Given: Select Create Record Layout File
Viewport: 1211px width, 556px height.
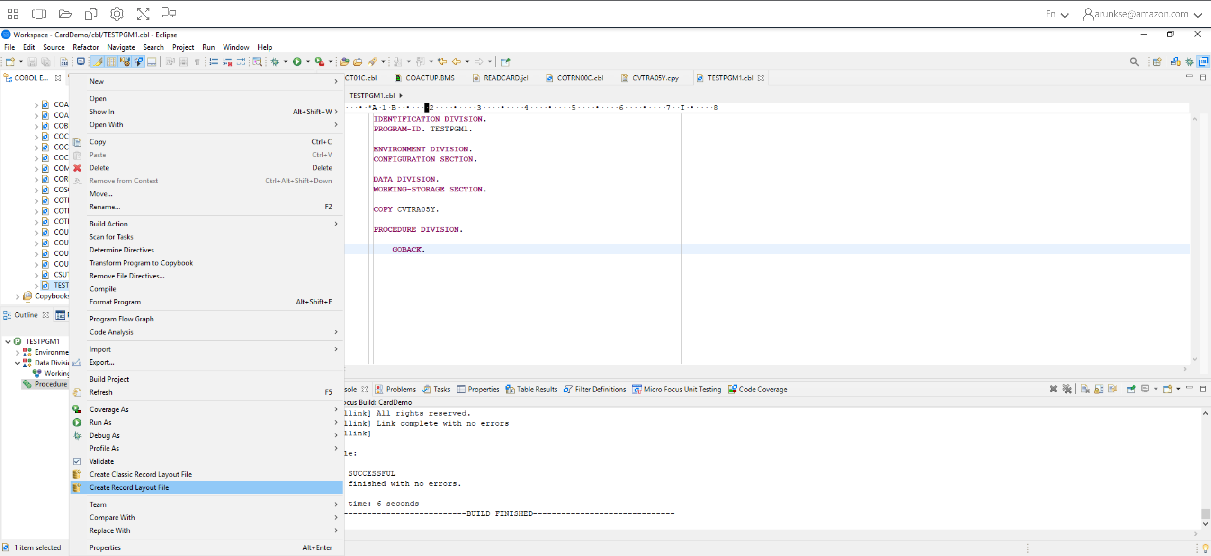Looking at the screenshot, I should coord(129,487).
